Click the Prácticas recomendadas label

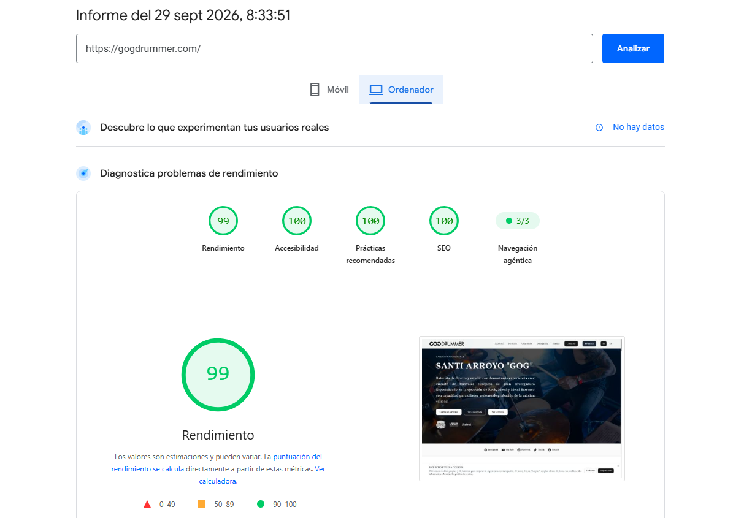click(x=370, y=254)
